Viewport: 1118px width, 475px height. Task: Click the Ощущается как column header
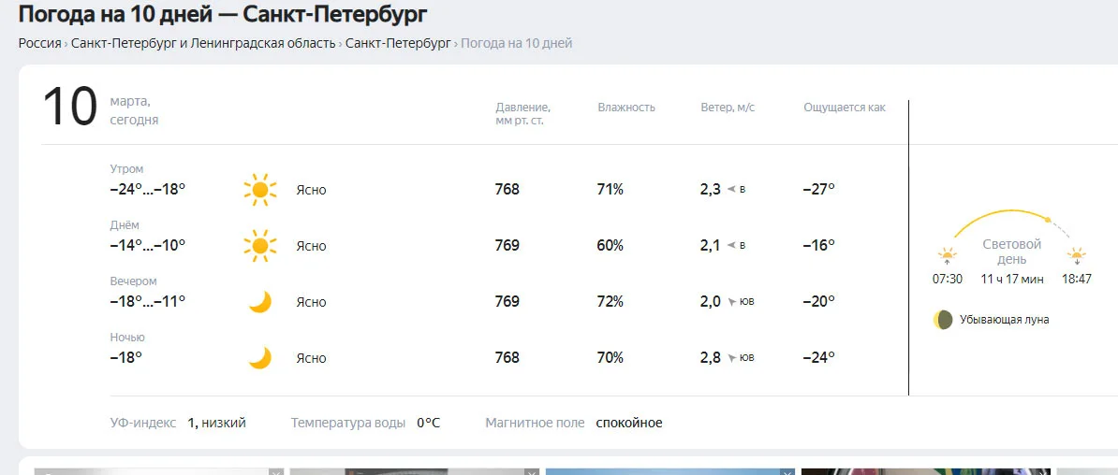click(845, 108)
